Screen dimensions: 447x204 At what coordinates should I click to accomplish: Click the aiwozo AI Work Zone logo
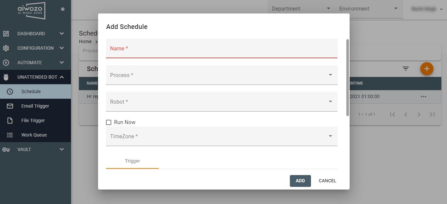pyautogui.click(x=31, y=11)
